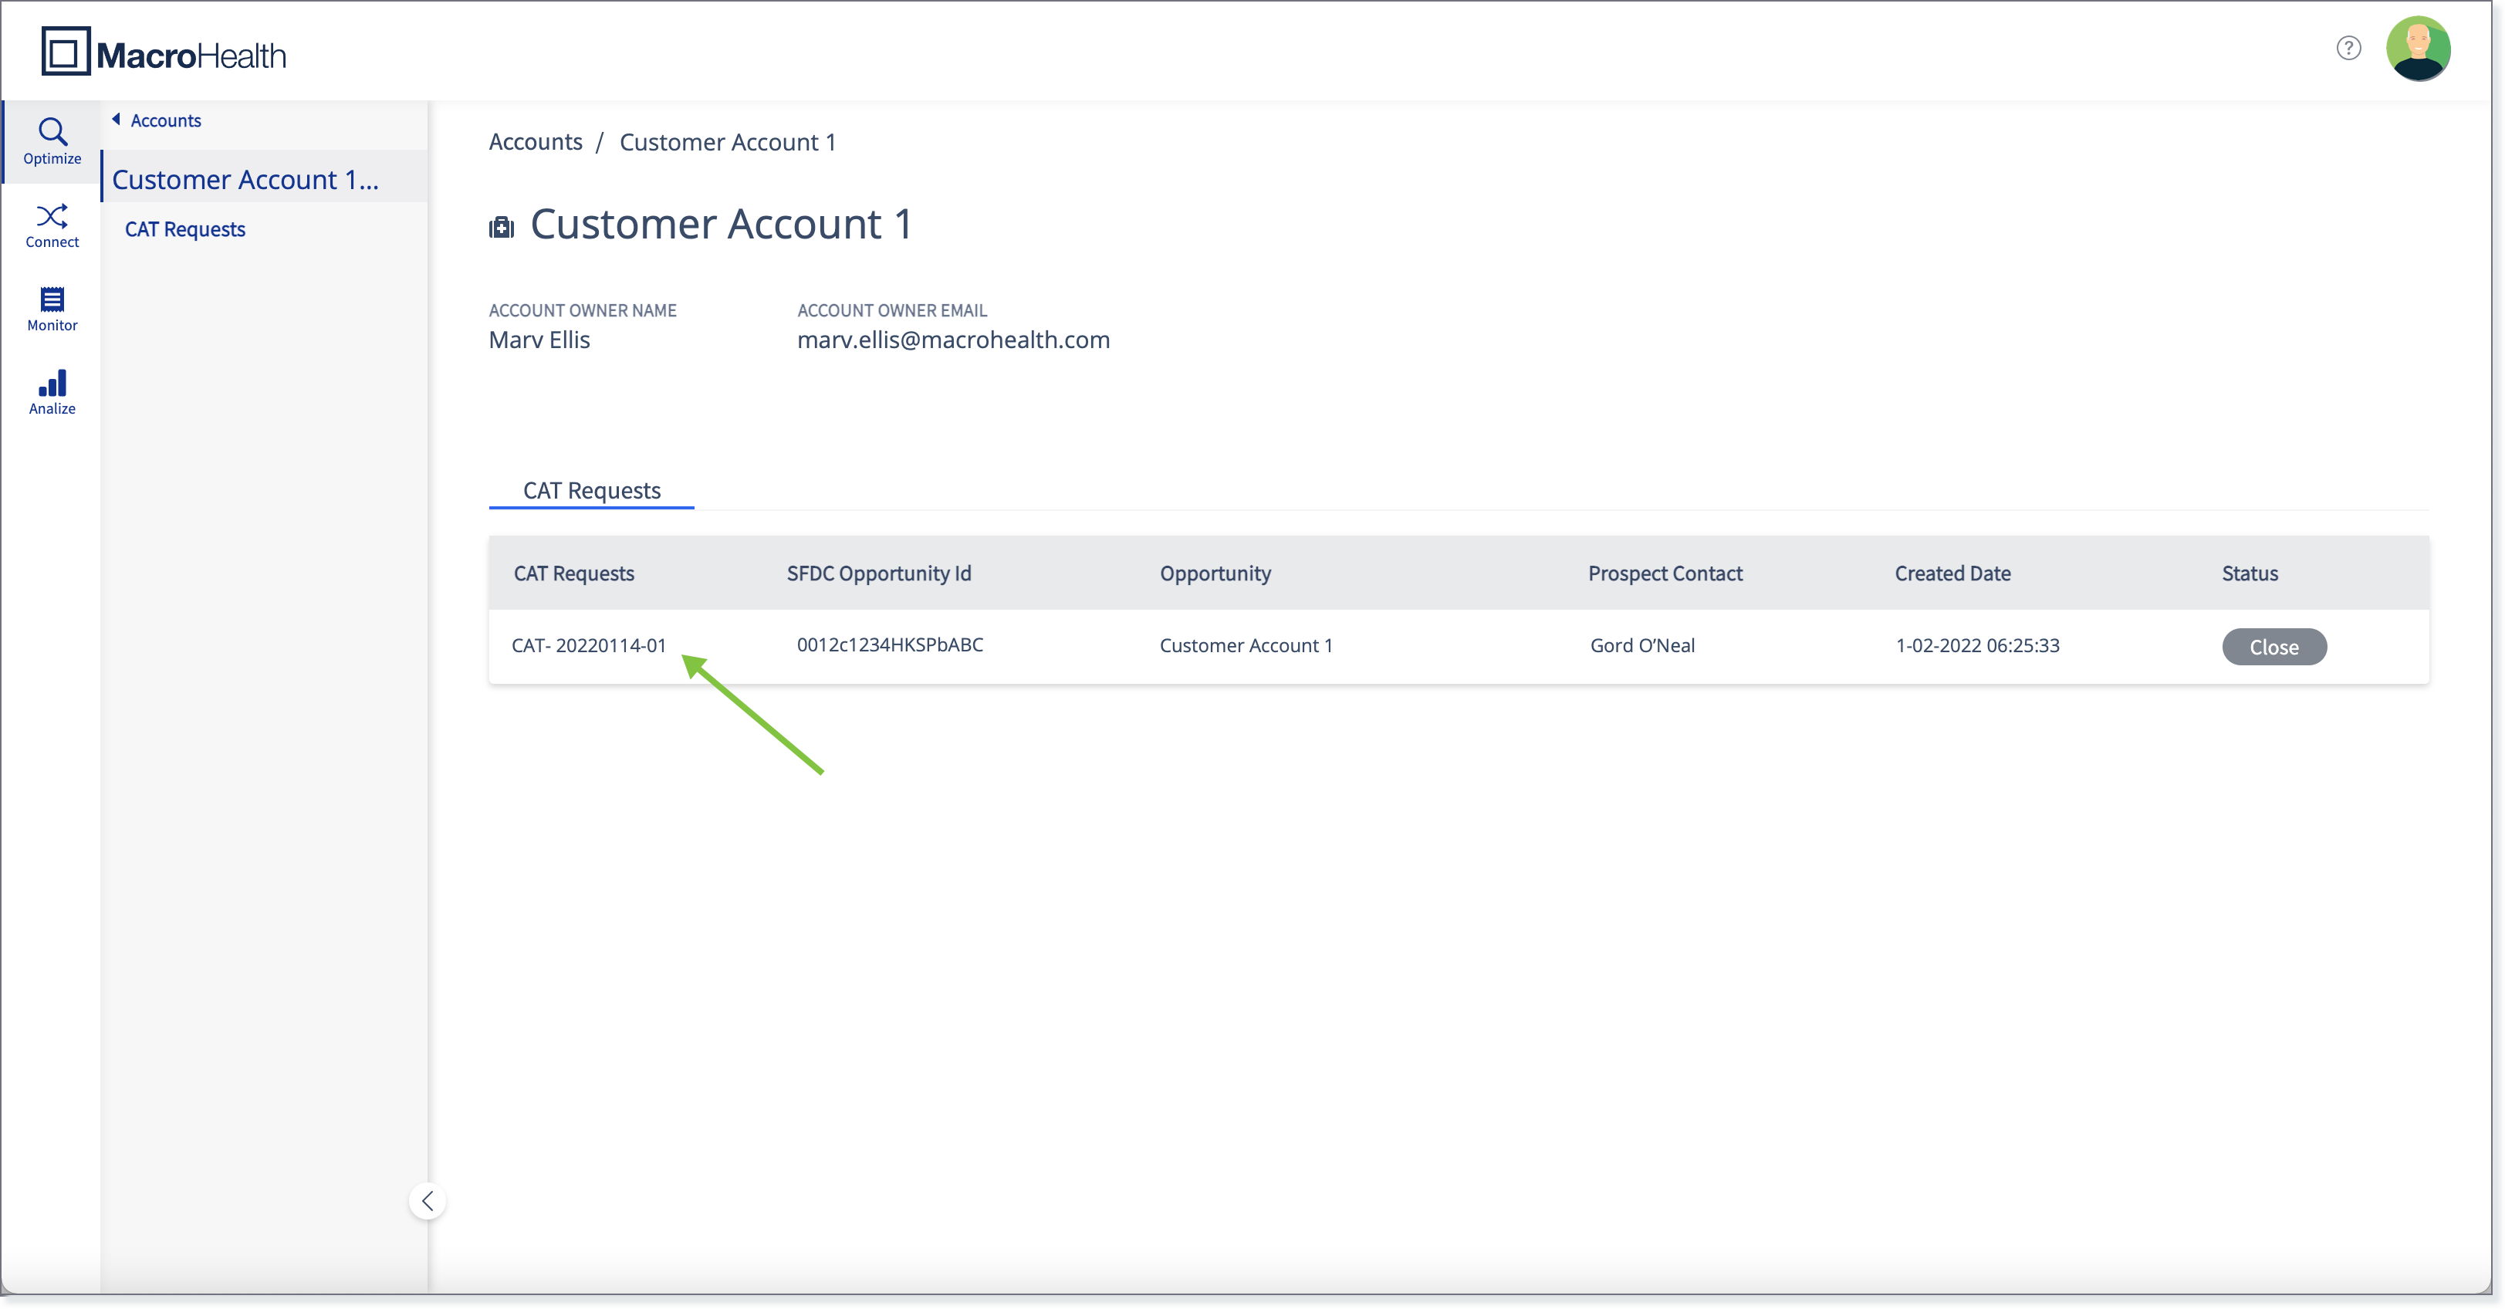The width and height of the screenshot is (2505, 1309).
Task: Open the Optimize section in sidebar
Action: click(x=52, y=141)
